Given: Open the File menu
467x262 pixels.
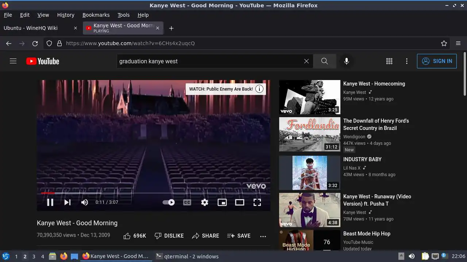Looking at the screenshot, I should 8,15.
